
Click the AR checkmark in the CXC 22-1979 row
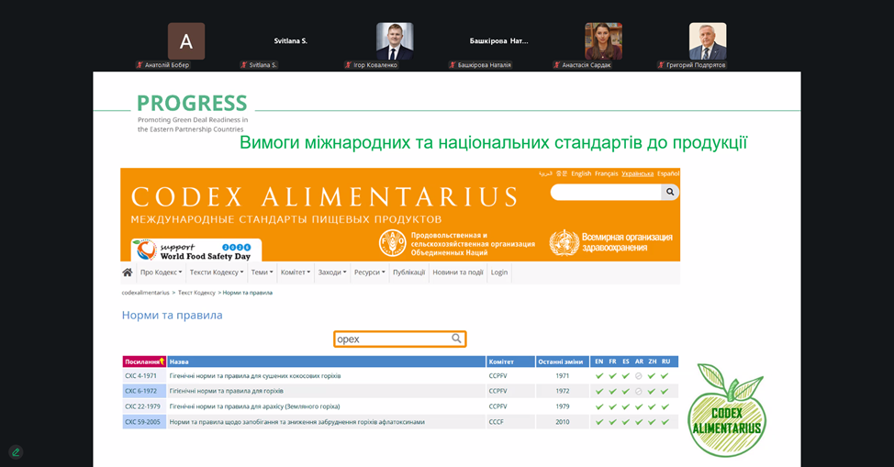pos(639,406)
